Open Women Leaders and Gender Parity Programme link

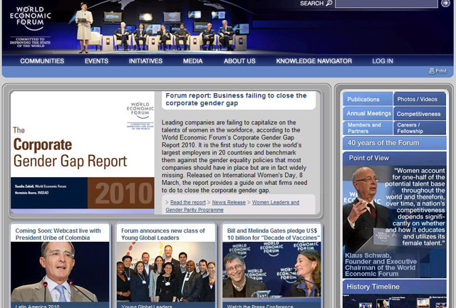pos(232,206)
